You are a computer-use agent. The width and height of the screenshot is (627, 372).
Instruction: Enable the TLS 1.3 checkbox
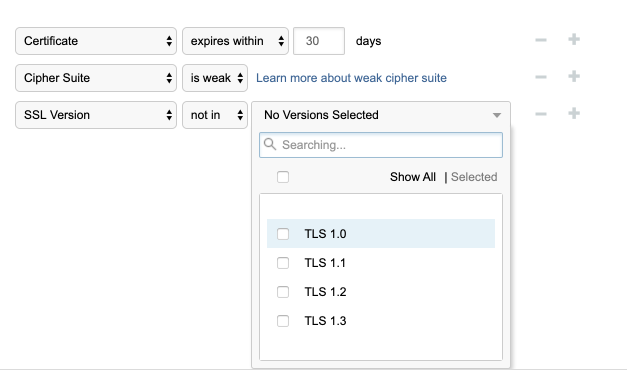click(283, 321)
